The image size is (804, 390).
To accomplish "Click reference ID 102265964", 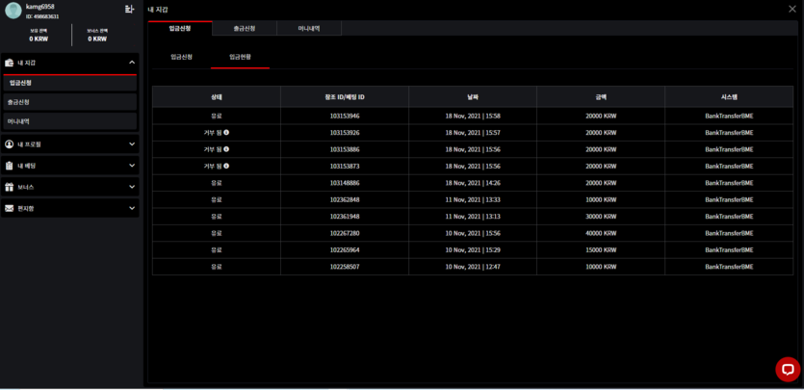I will [x=345, y=250].
